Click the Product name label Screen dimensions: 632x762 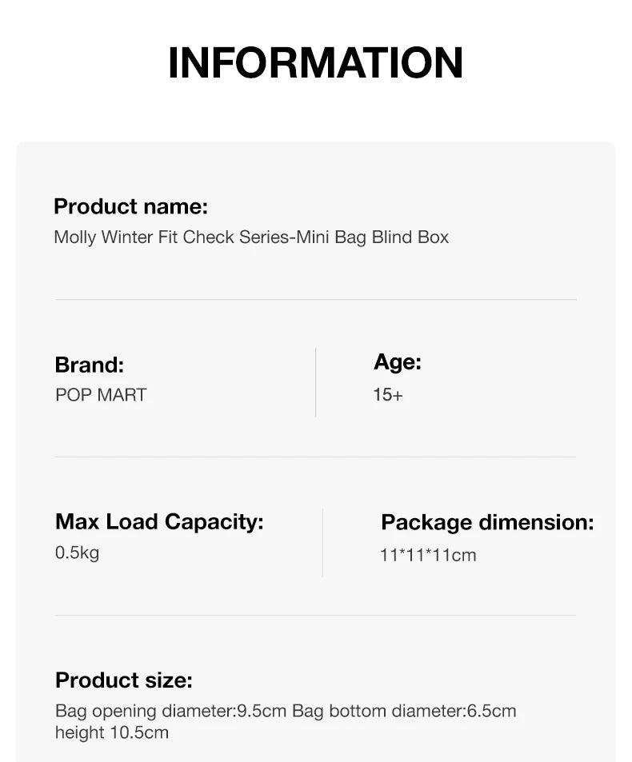pos(130,206)
